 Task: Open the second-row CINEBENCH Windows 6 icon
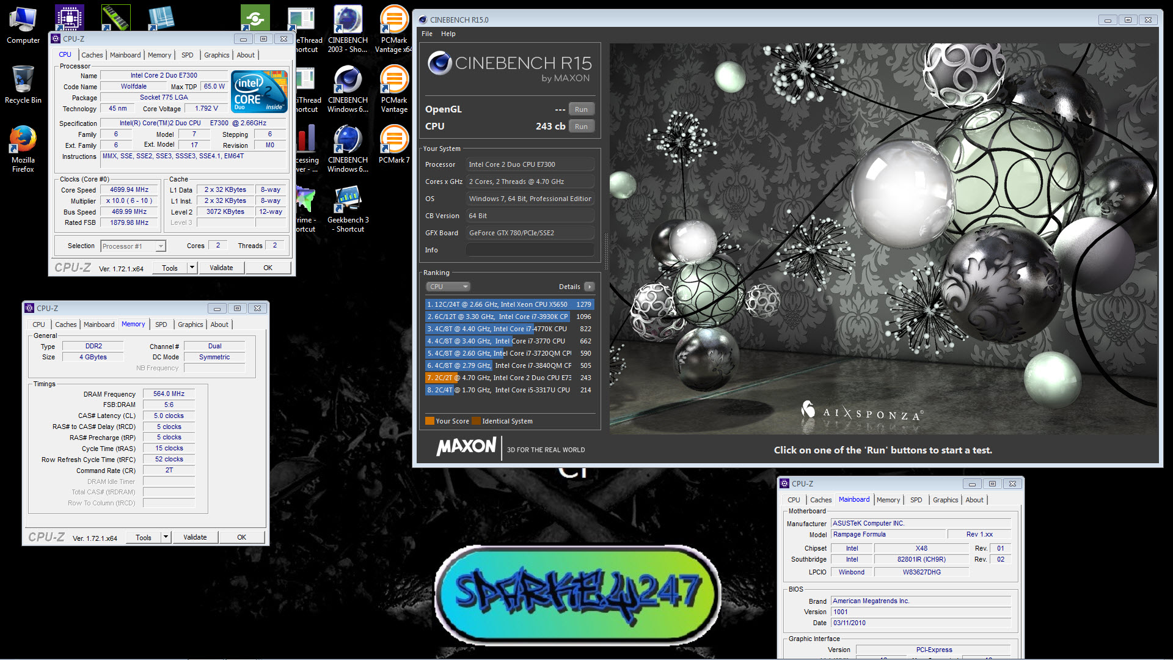(348, 89)
